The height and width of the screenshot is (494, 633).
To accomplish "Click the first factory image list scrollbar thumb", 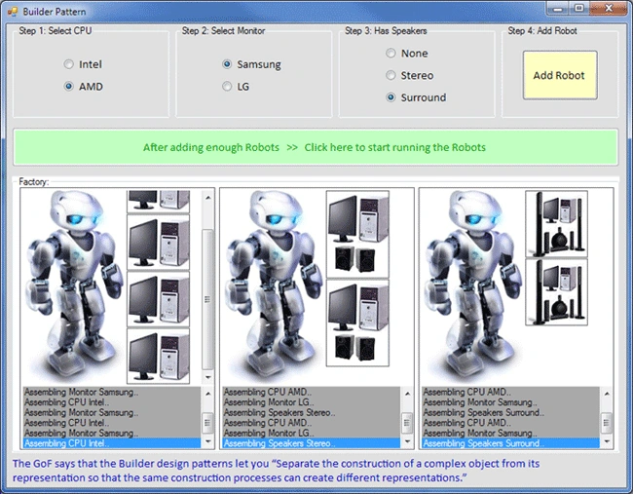I will [x=207, y=299].
